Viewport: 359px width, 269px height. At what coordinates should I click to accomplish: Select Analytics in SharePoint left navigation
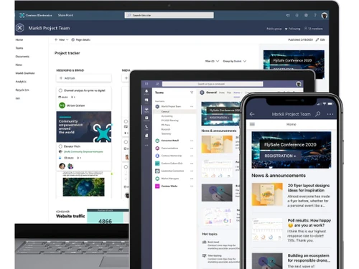click(x=21, y=82)
